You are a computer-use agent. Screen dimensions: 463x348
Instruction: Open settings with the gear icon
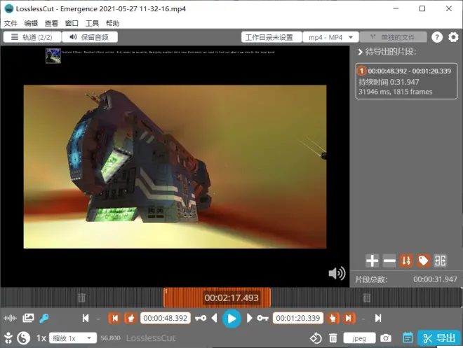[453, 37]
